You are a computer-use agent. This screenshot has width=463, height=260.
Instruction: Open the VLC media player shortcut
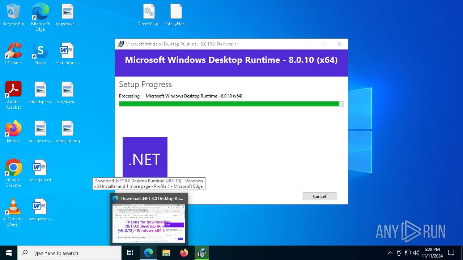(x=13, y=212)
